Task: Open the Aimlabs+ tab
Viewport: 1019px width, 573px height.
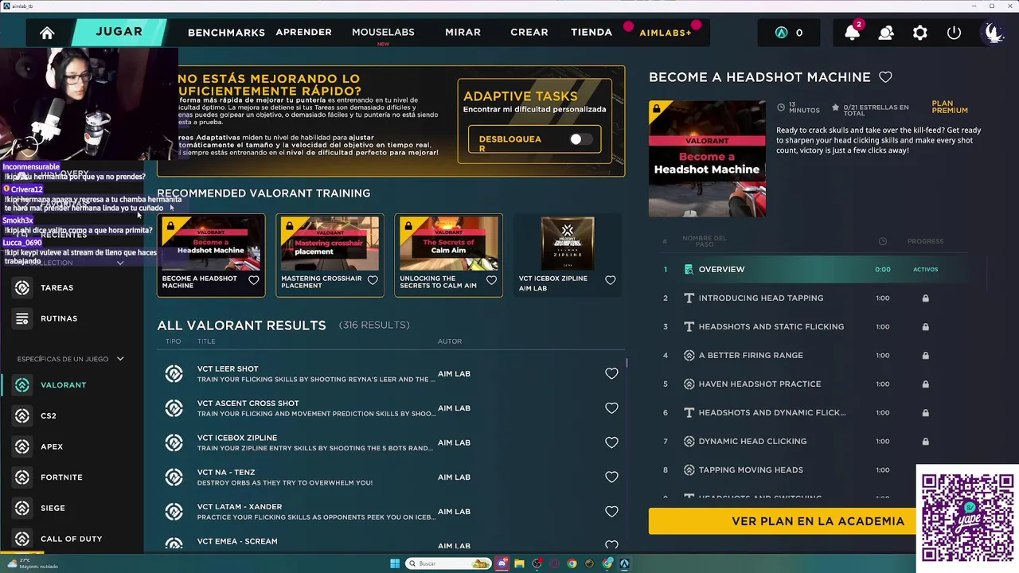Action: pos(666,33)
